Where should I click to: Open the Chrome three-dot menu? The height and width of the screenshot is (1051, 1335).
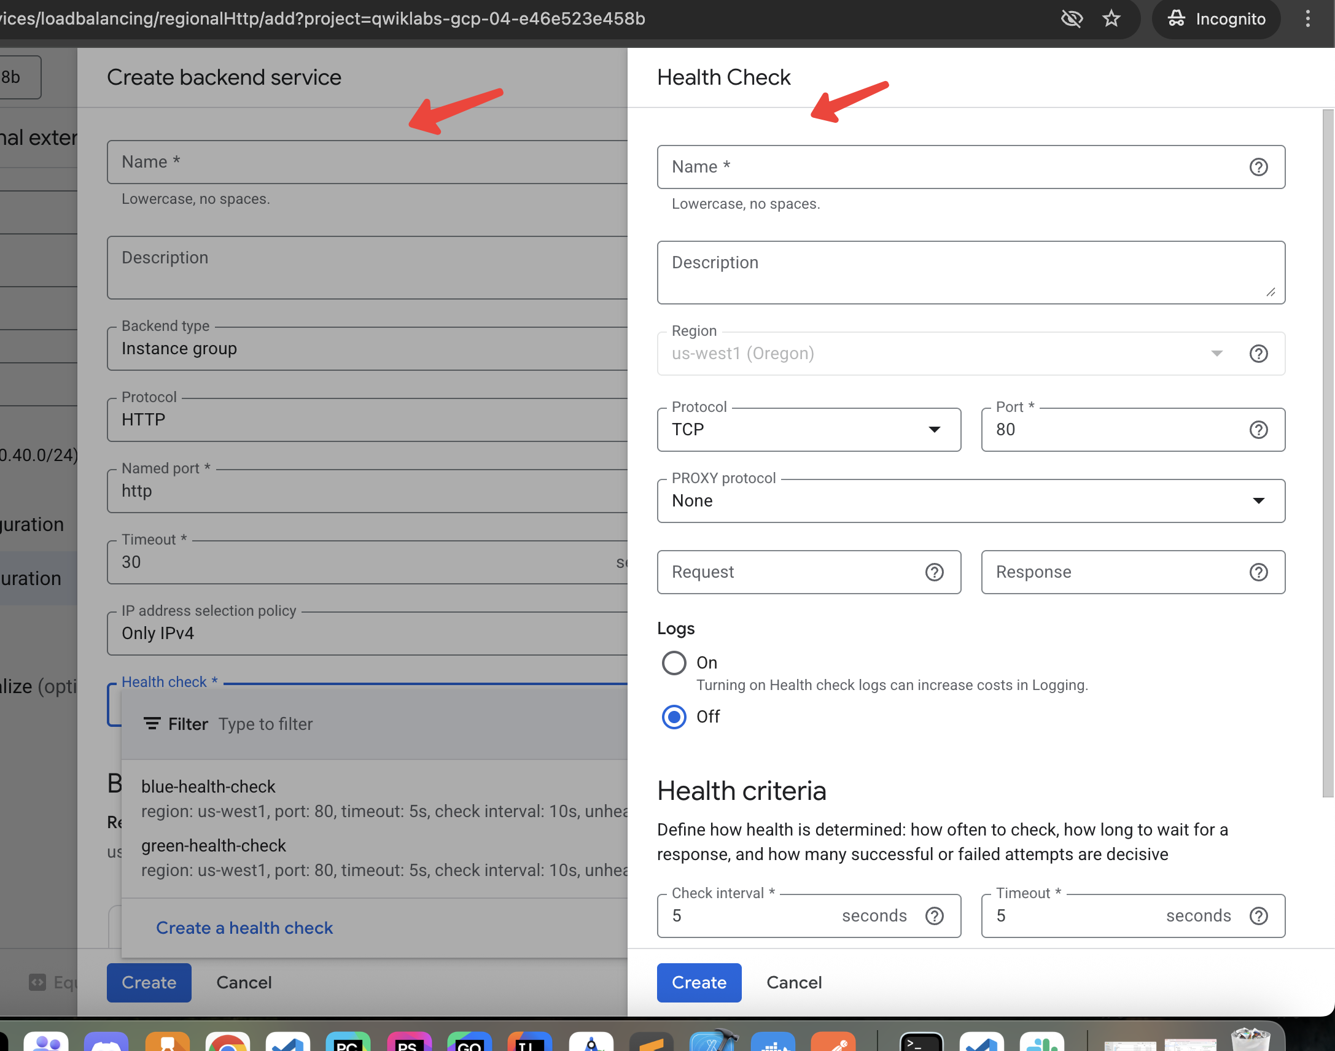(1308, 18)
